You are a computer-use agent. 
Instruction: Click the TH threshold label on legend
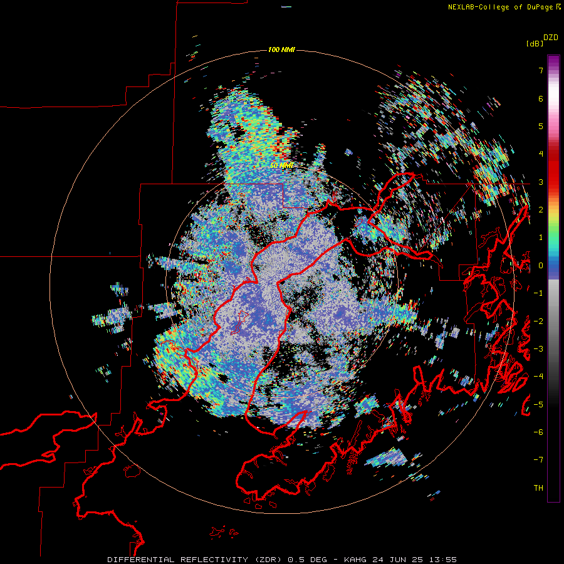point(538,488)
